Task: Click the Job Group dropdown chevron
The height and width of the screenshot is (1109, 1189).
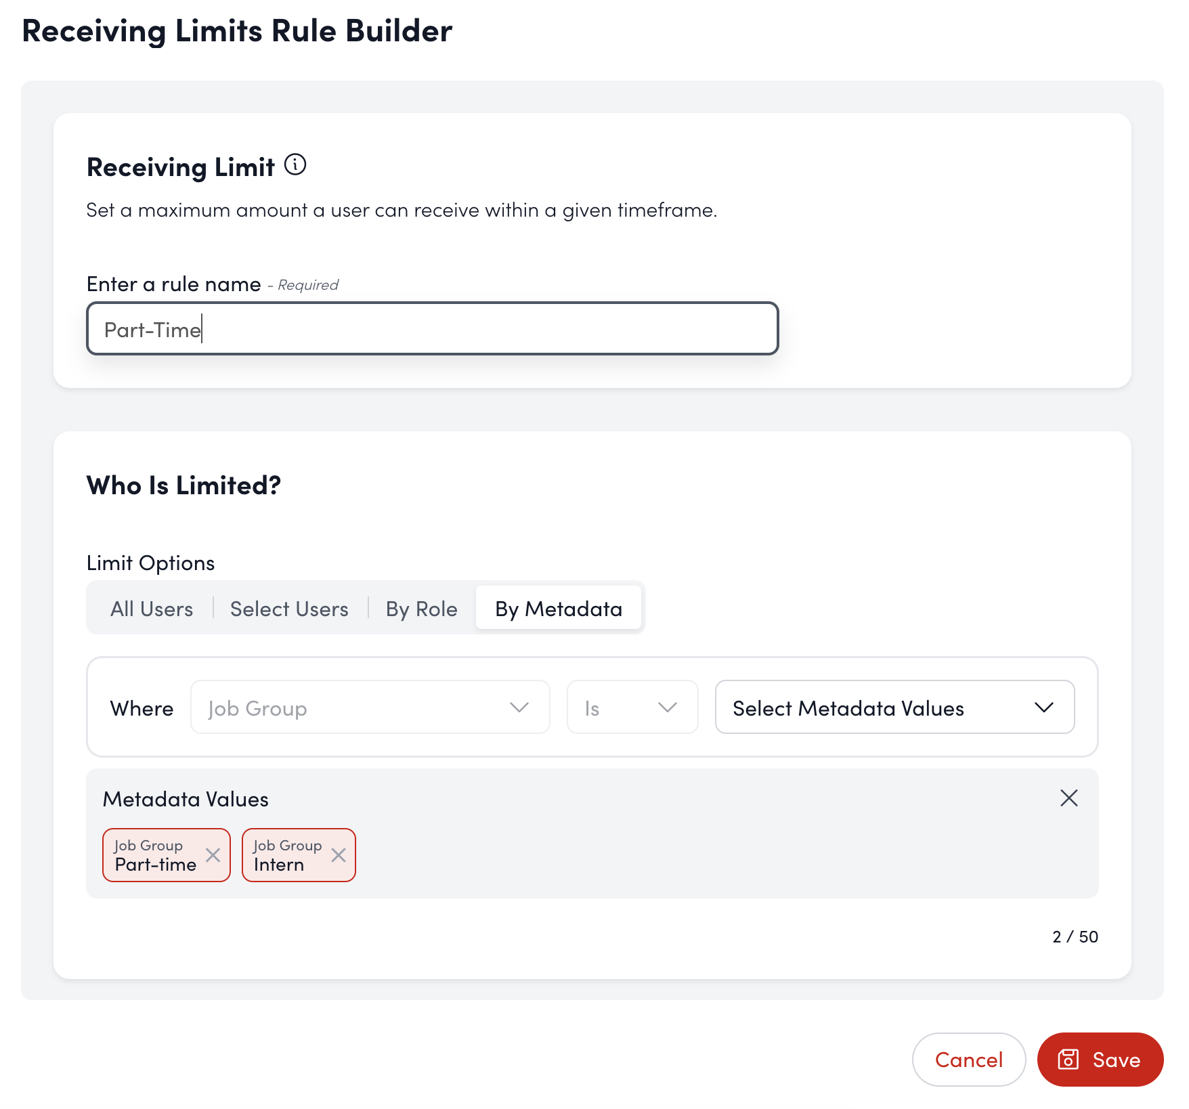Action: point(519,708)
